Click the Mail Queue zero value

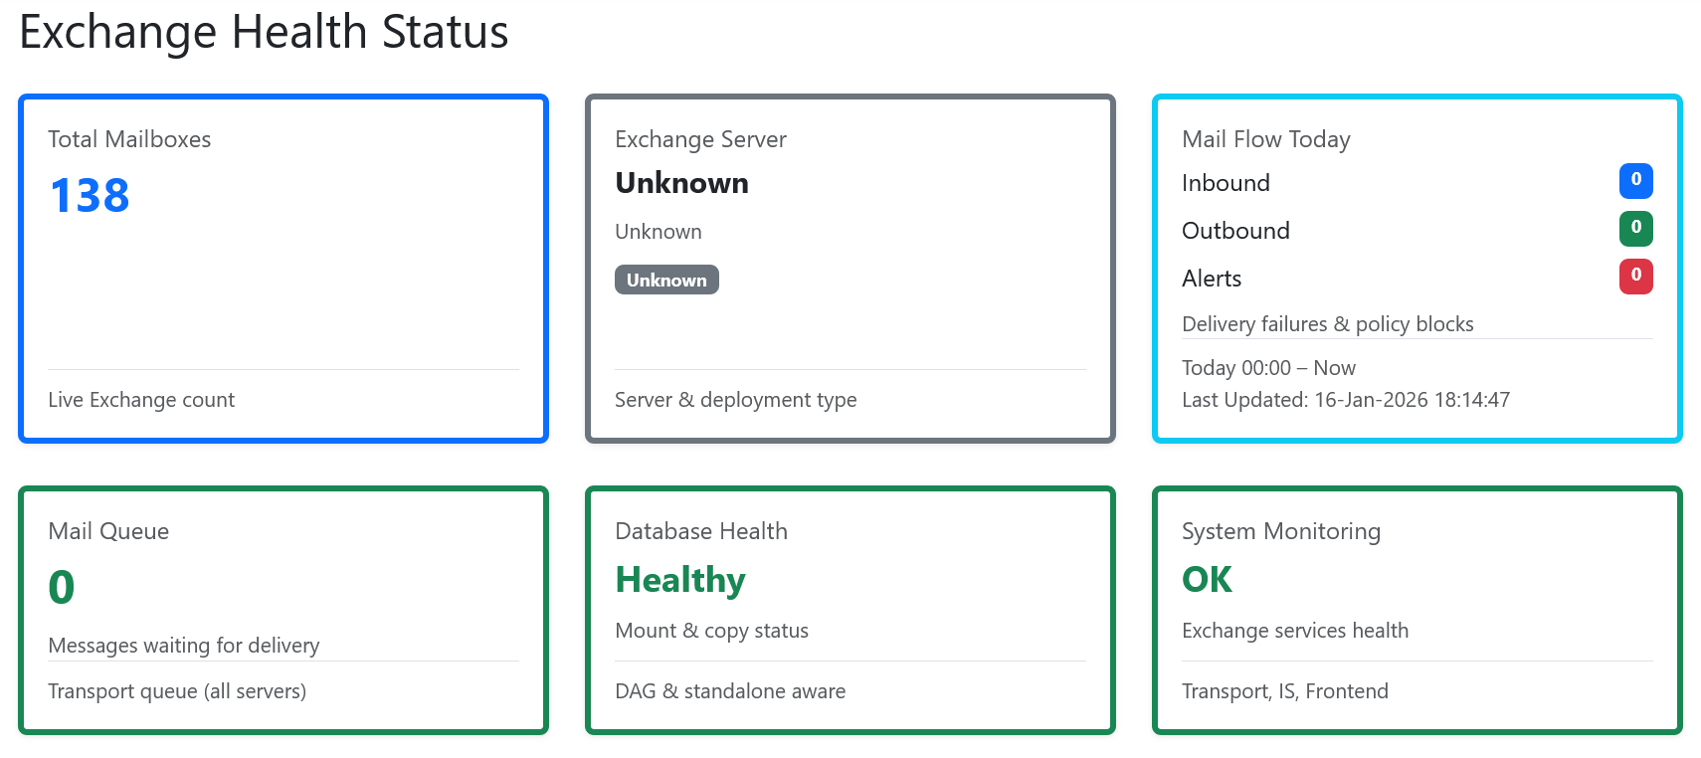pyautogui.click(x=62, y=587)
